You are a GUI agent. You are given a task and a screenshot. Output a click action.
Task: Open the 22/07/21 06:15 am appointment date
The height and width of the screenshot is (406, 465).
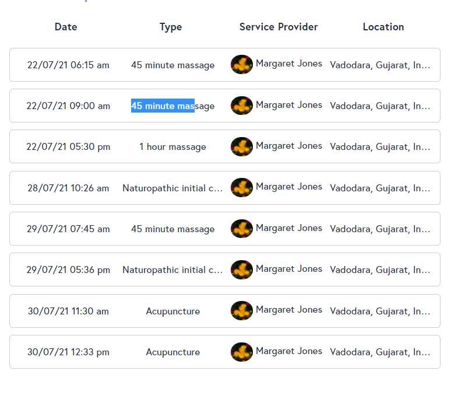[x=68, y=65]
